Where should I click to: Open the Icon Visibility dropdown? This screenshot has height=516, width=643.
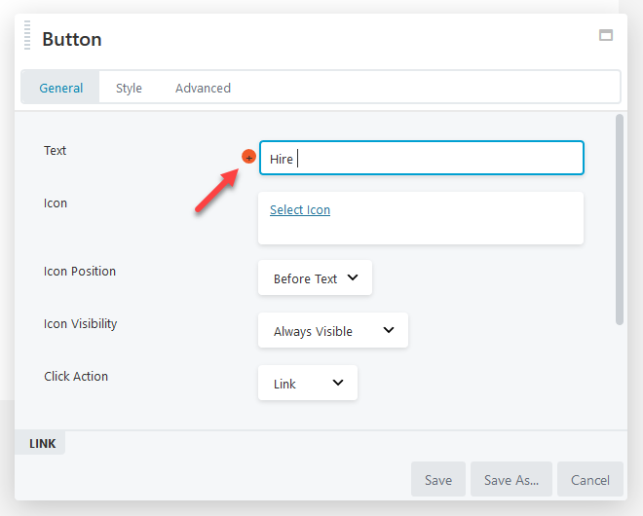coord(333,330)
